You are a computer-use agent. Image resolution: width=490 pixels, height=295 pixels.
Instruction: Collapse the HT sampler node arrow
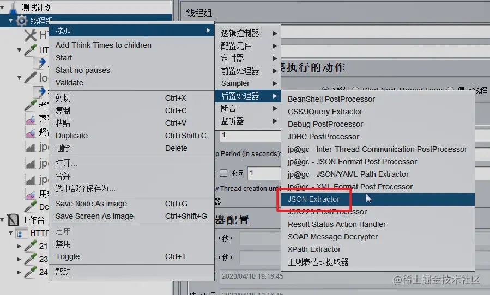coord(20,50)
